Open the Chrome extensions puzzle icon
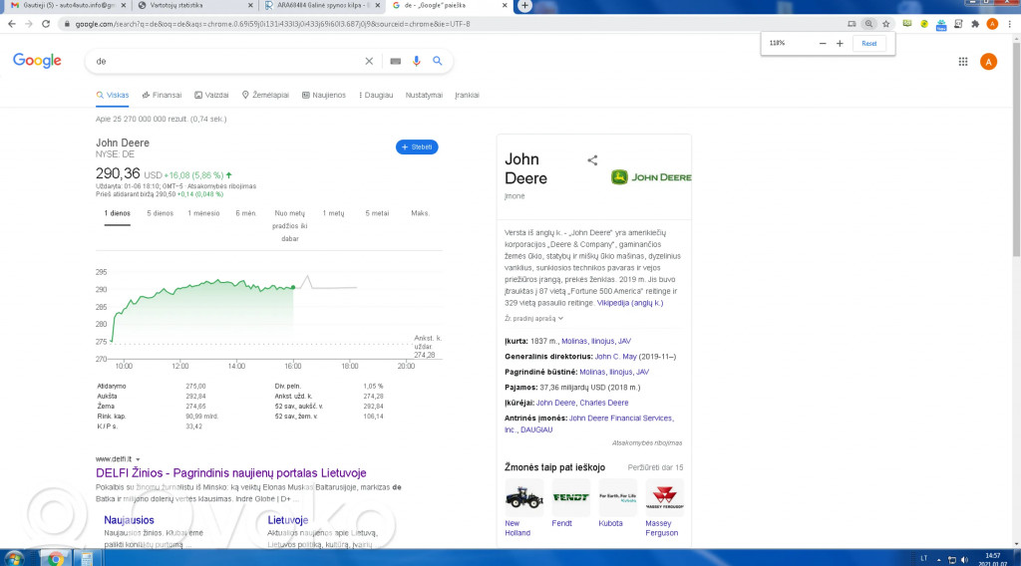The height and width of the screenshot is (566, 1021). tap(975, 24)
